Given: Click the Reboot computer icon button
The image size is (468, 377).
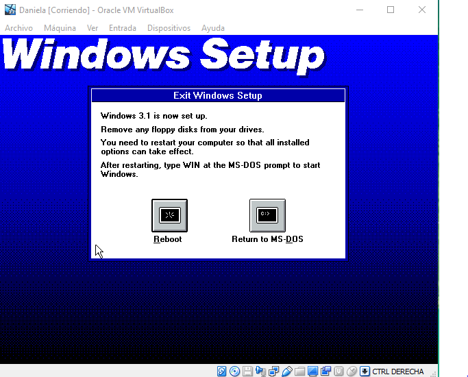Looking at the screenshot, I should (x=169, y=215).
